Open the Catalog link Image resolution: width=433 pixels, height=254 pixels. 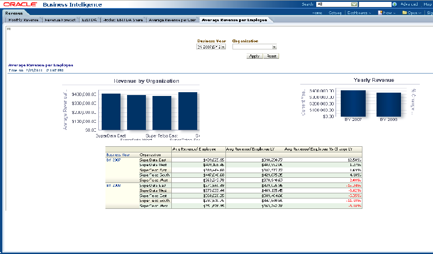pyautogui.click(x=335, y=13)
